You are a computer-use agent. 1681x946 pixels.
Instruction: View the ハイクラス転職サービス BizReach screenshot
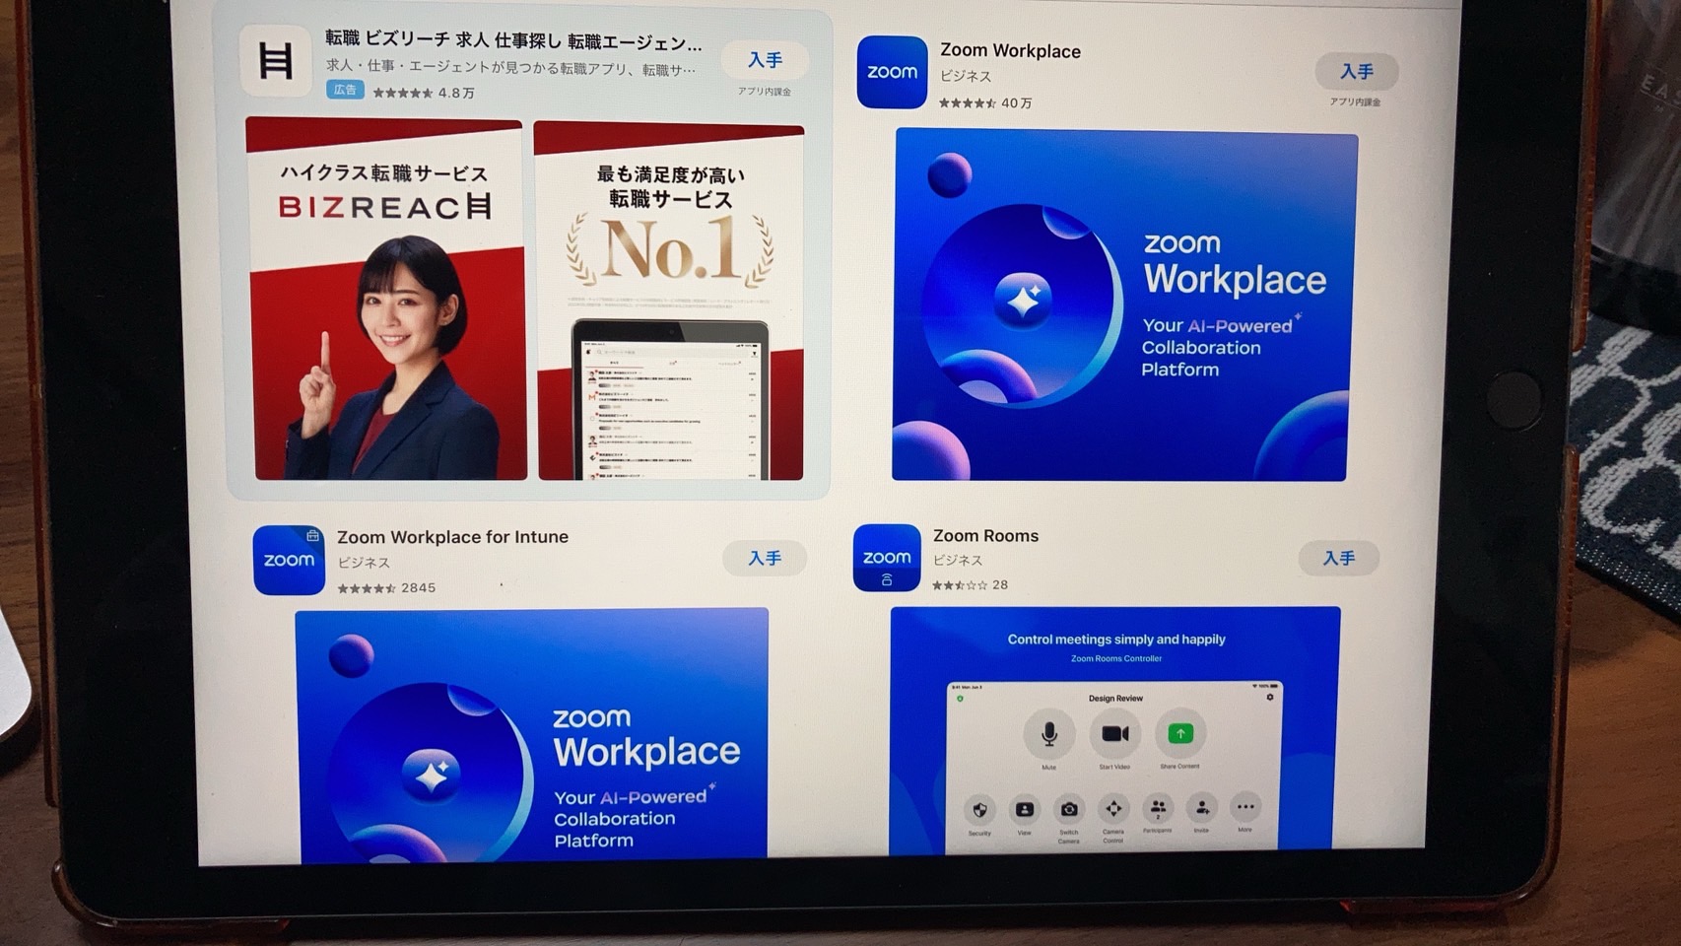386,300
